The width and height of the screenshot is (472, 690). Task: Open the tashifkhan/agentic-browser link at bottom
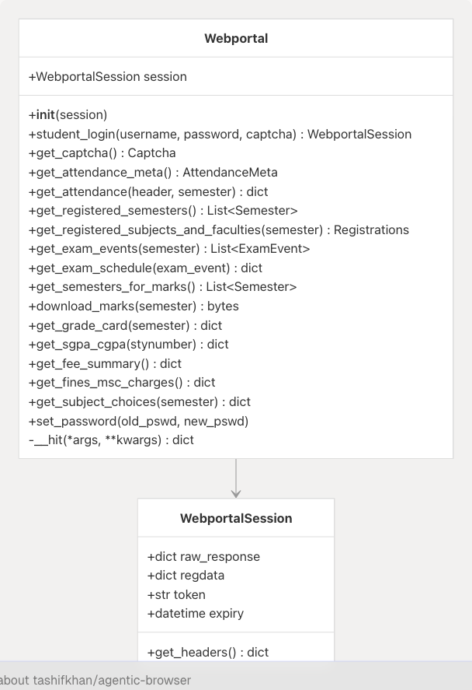112,681
